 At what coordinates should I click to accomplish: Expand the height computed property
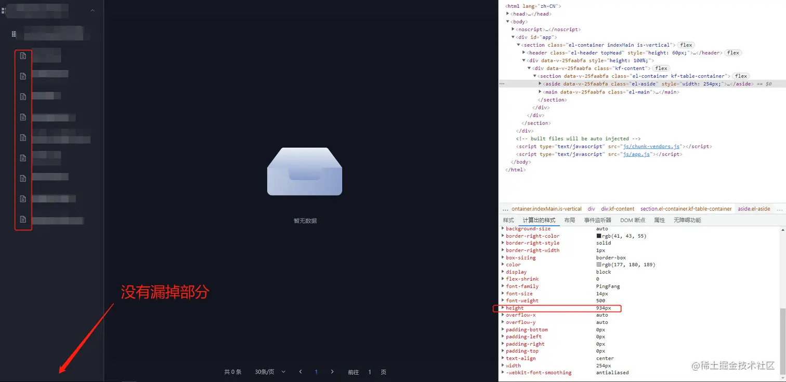(503, 308)
